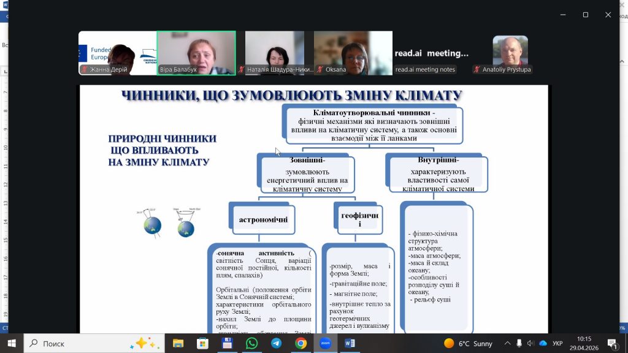This screenshot has width=628, height=353.
Task: Open the notification center icon
Action: (x=612, y=343)
